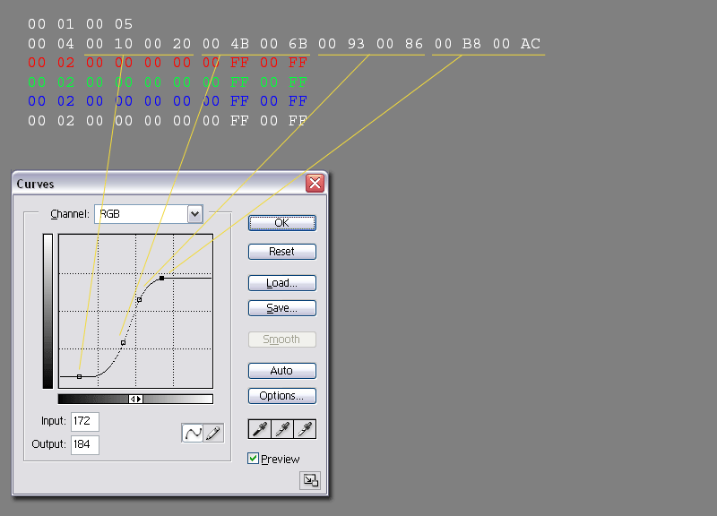The height and width of the screenshot is (516, 717).
Task: Flip the gradient bar with the center arrows
Action: 135,399
